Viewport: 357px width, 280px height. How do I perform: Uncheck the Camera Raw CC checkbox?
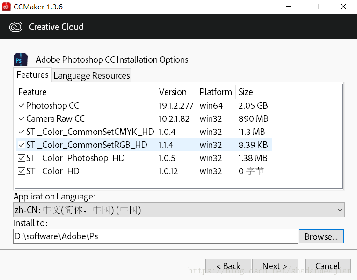(22, 118)
